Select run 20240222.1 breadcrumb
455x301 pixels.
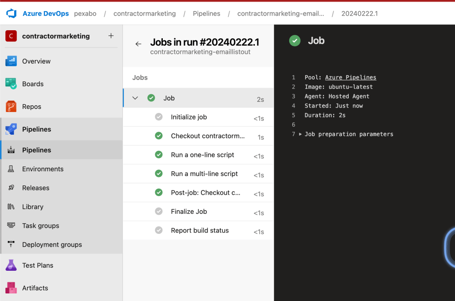359,14
